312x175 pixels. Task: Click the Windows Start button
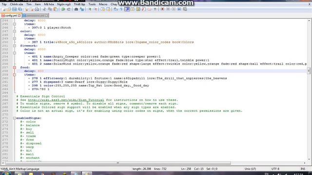6,173
